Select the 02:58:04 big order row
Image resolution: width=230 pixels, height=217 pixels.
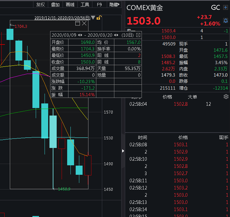(178, 104)
